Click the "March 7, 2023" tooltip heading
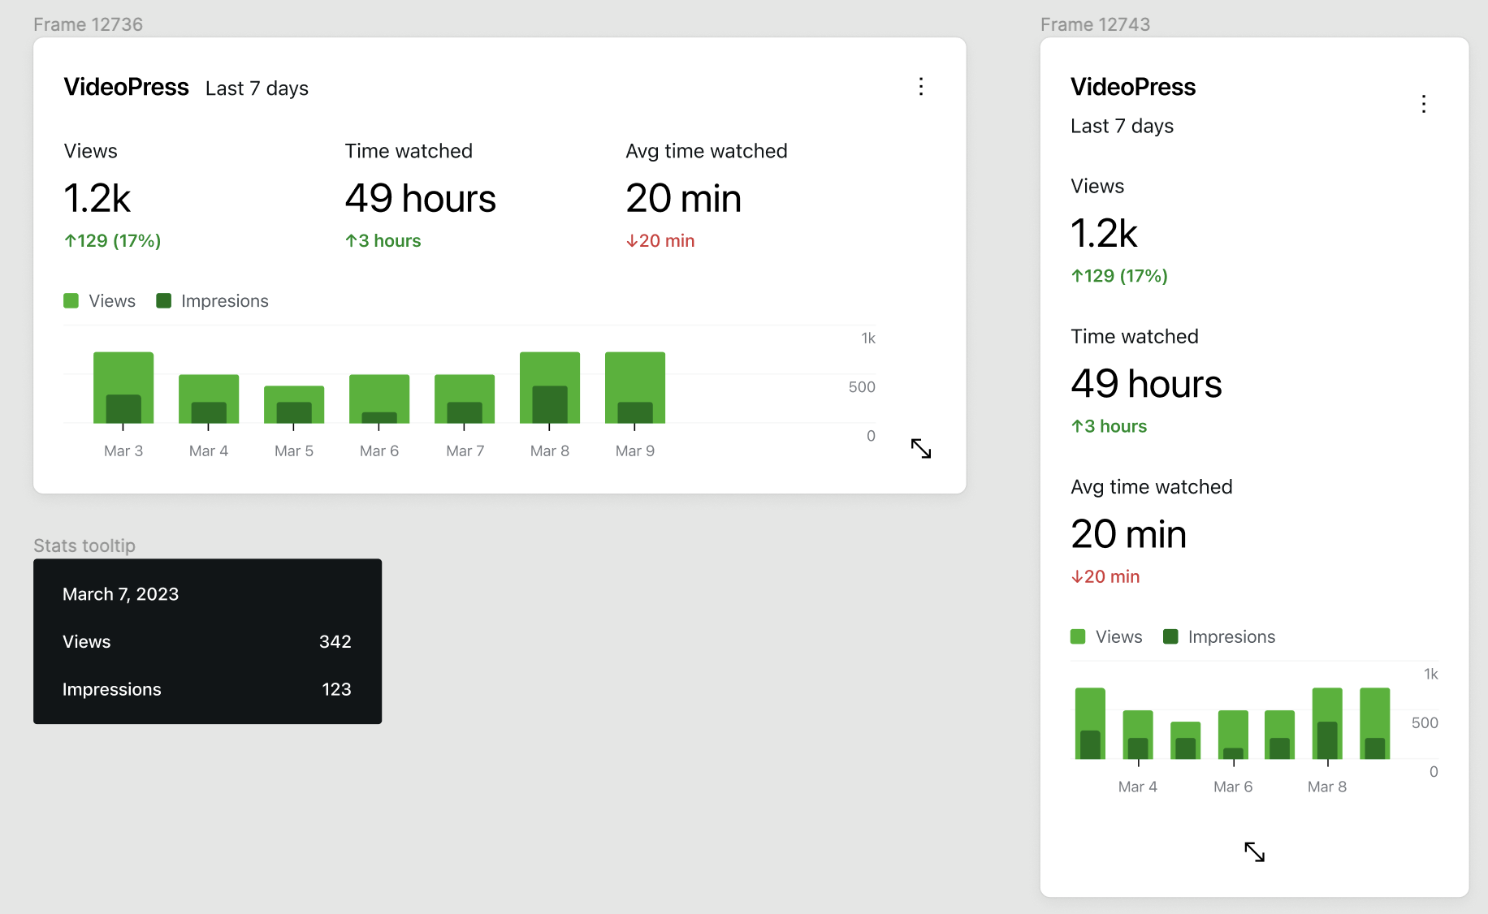The height and width of the screenshot is (914, 1488). [x=120, y=594]
